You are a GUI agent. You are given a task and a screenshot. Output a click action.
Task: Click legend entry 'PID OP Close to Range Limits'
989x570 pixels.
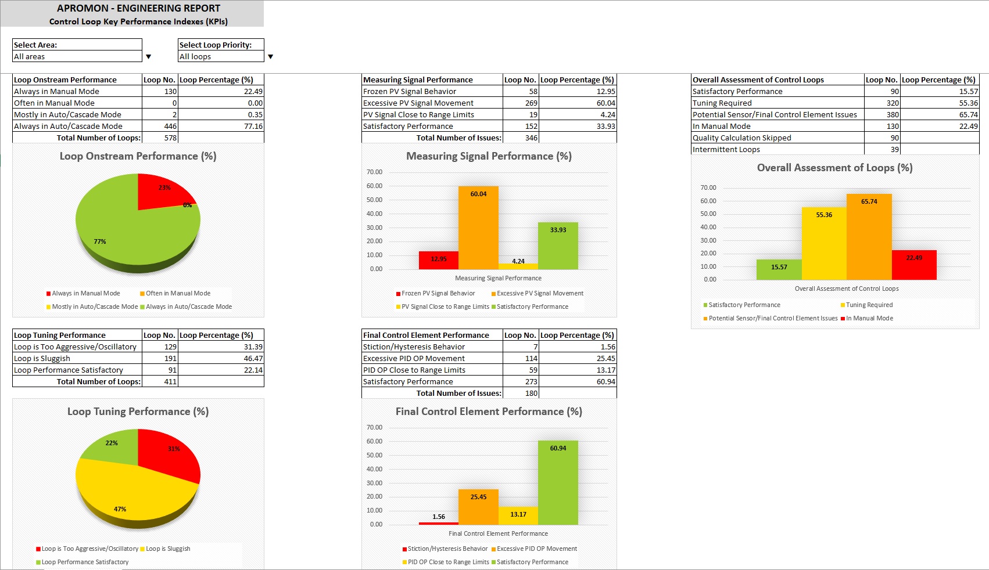tap(446, 562)
